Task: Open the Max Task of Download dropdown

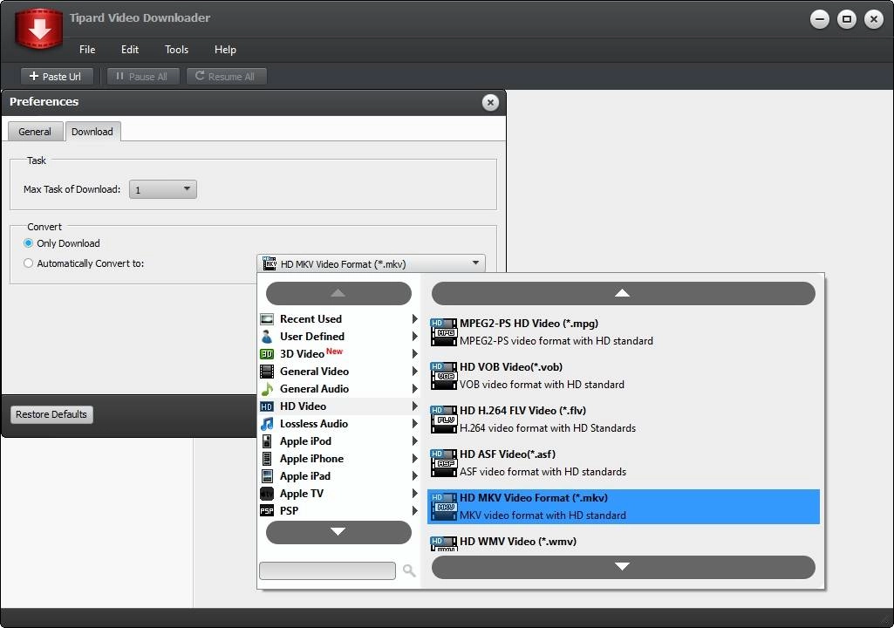Action: [x=163, y=189]
